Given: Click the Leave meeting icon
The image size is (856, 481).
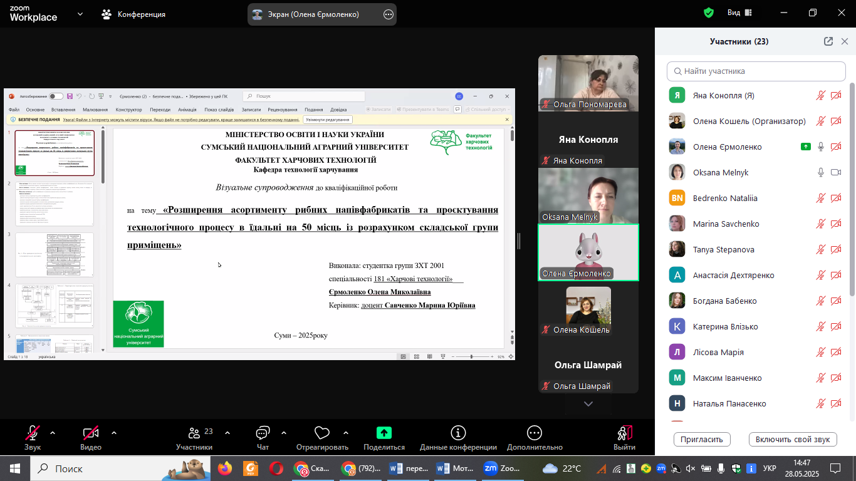Looking at the screenshot, I should click(x=624, y=433).
